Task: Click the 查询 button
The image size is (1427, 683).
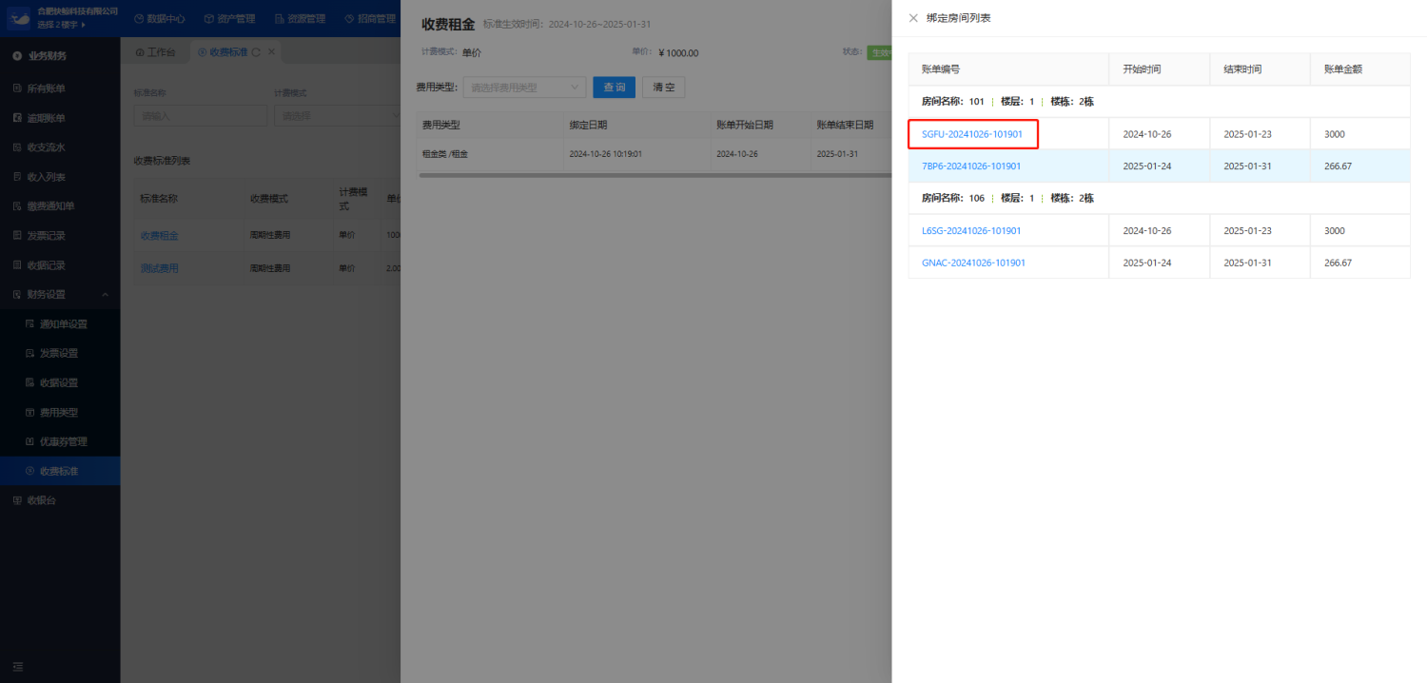Action: tap(615, 88)
